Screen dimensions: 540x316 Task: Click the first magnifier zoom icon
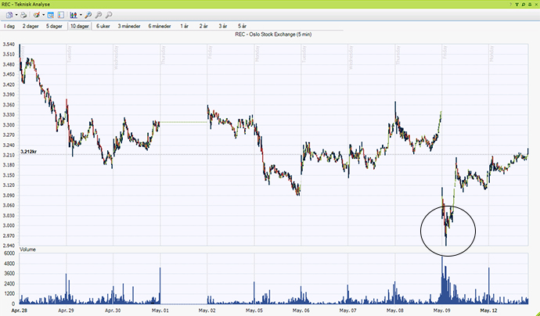(x=88, y=15)
